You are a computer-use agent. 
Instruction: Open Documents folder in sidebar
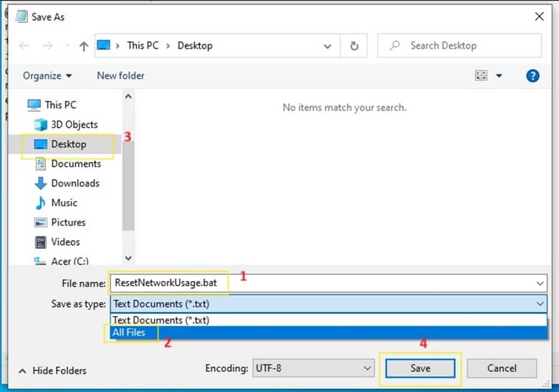pos(76,163)
